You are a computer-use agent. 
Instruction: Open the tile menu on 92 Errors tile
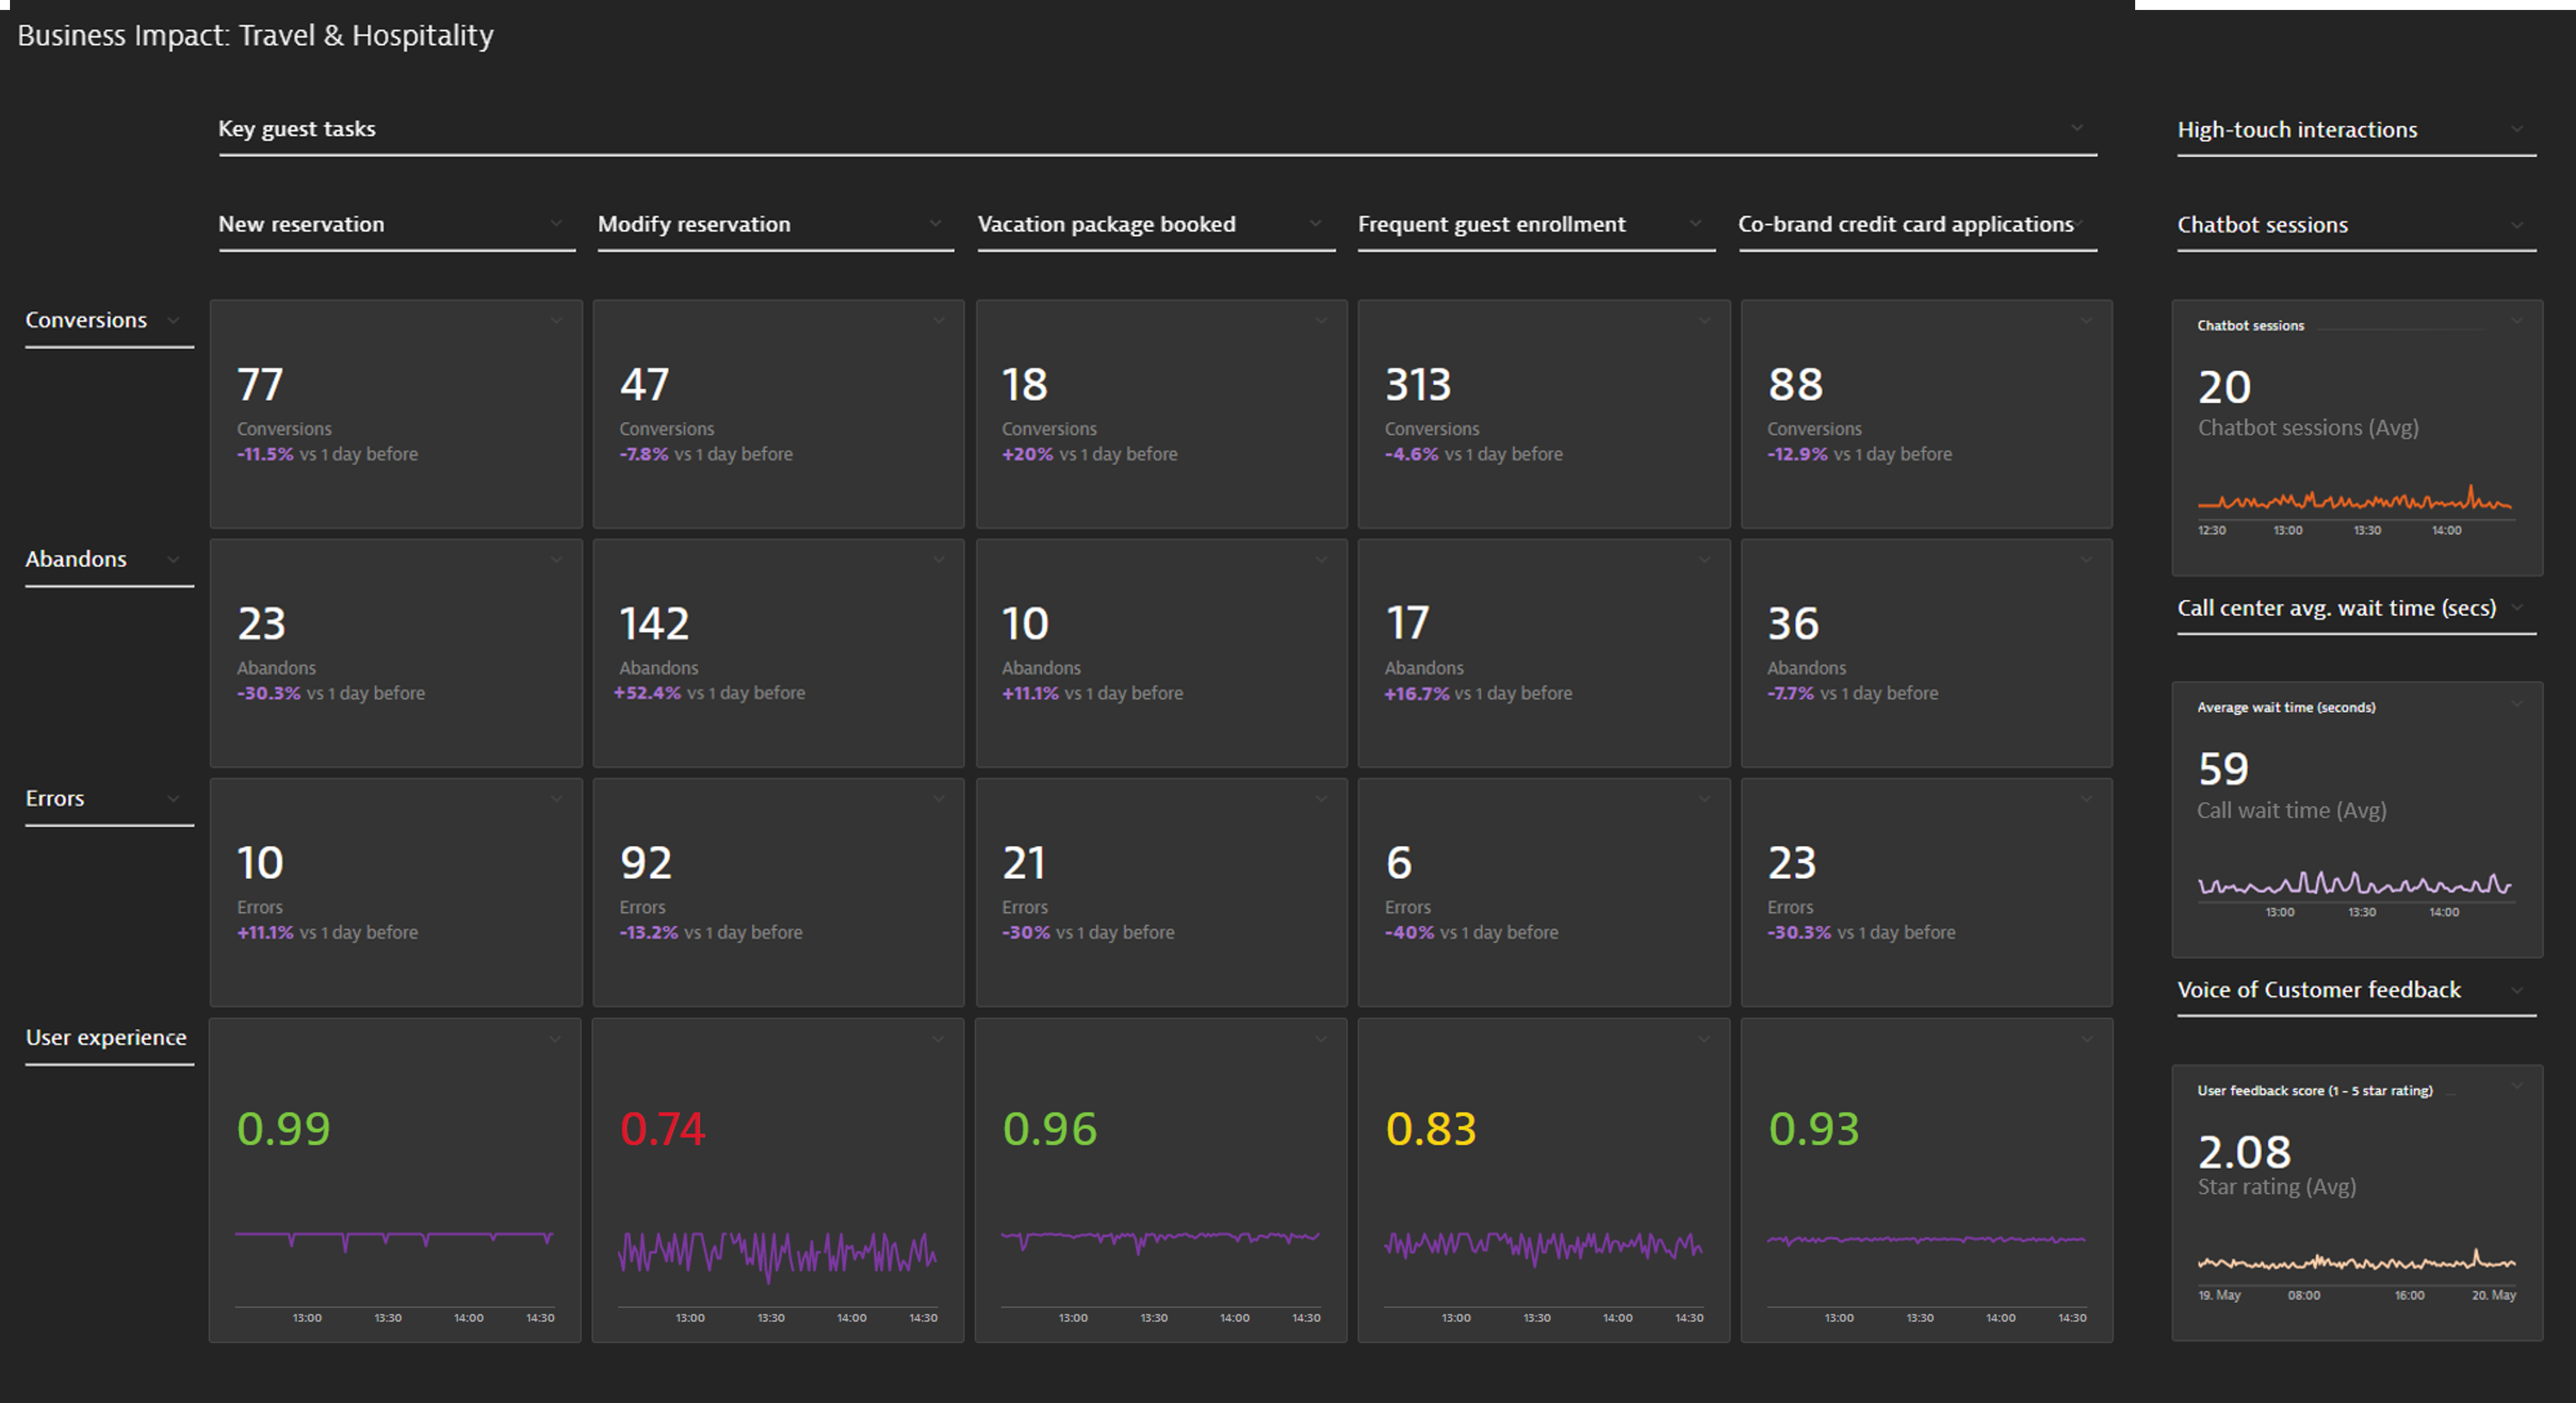tap(938, 799)
